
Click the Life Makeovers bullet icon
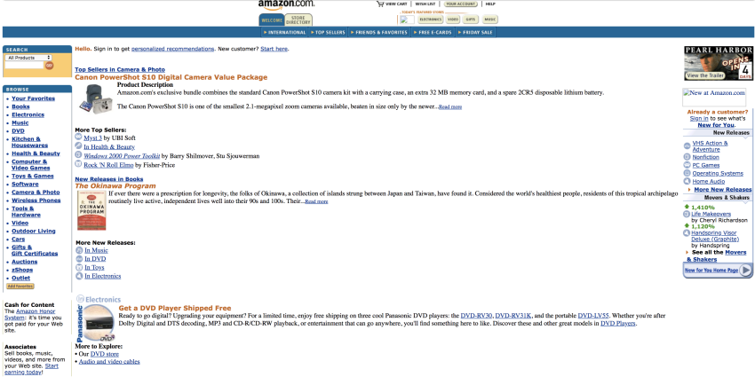(687, 214)
